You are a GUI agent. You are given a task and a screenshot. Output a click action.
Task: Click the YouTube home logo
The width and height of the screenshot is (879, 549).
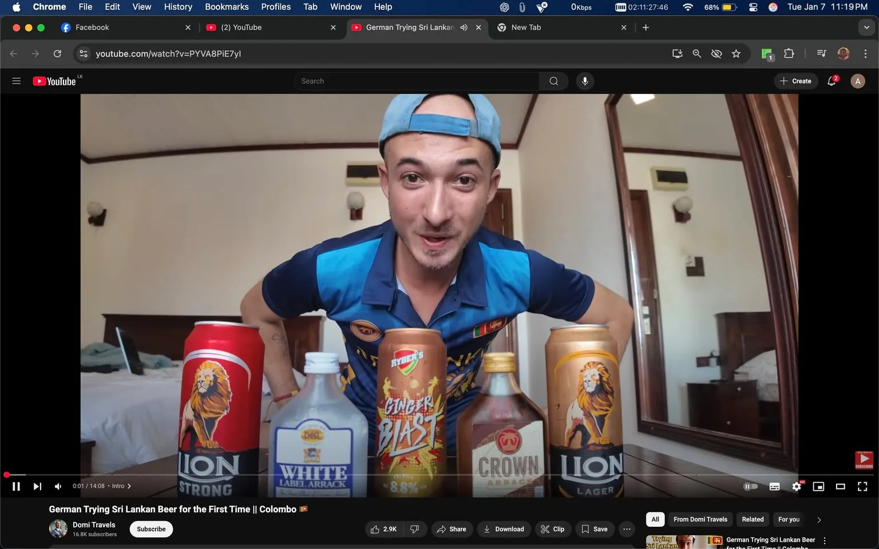(x=54, y=81)
